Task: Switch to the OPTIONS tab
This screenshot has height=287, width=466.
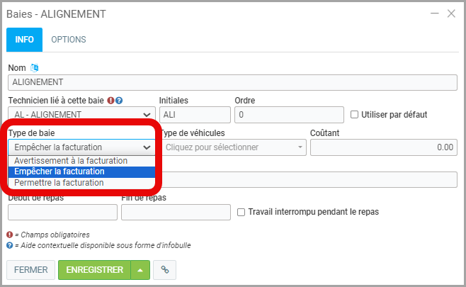Action: (69, 40)
